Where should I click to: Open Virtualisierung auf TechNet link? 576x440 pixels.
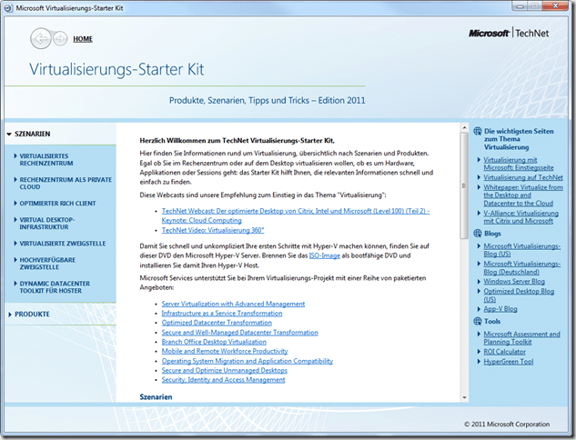523,177
